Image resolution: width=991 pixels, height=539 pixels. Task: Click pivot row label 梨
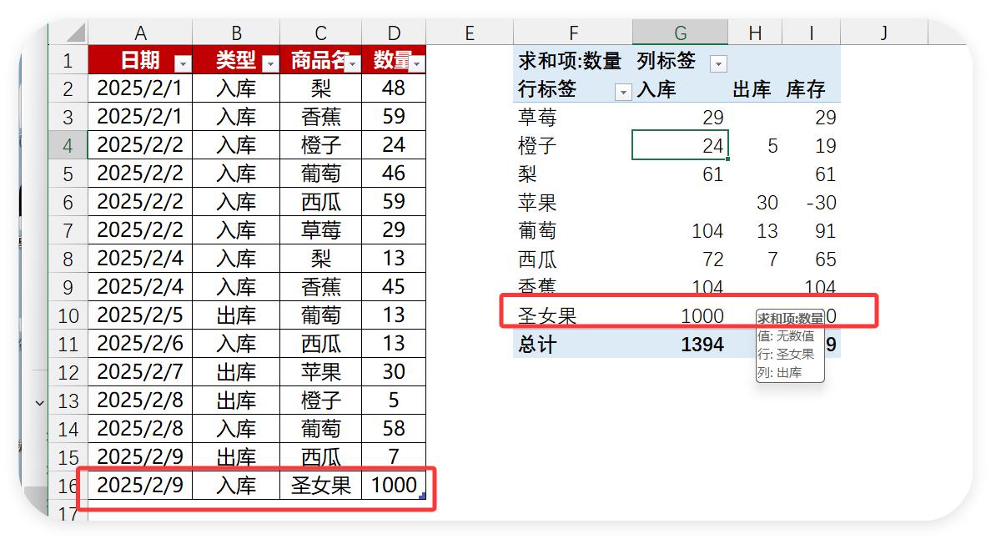click(528, 174)
